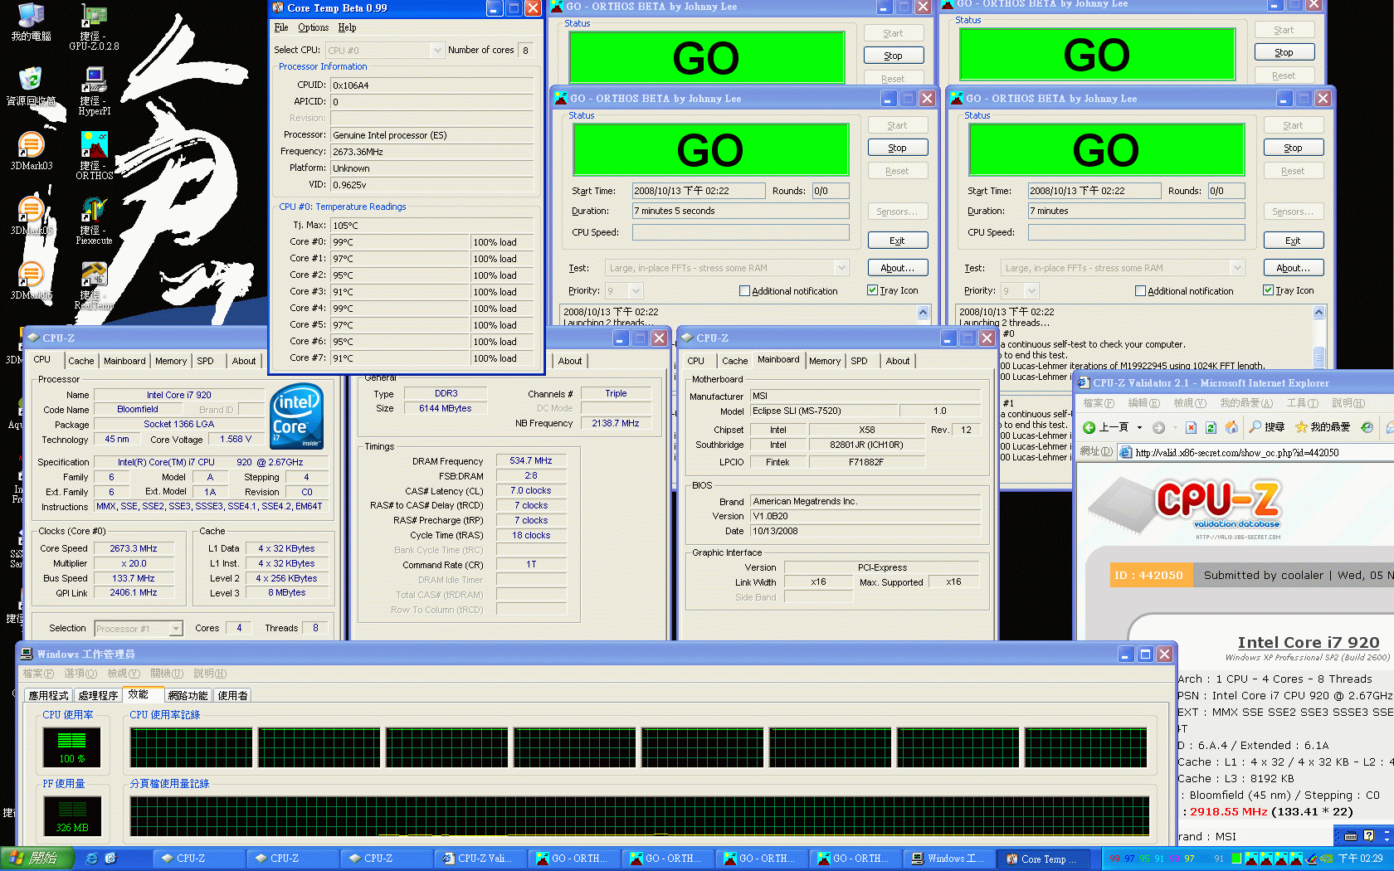Viewport: 1394px width, 871px height.
Task: Open 檢視(V) menu in Task Manager
Action: click(x=123, y=674)
